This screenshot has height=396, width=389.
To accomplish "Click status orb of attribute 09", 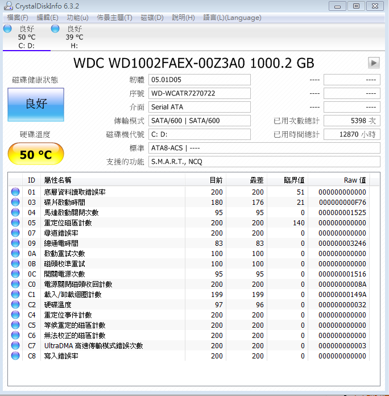I will 15,243.
